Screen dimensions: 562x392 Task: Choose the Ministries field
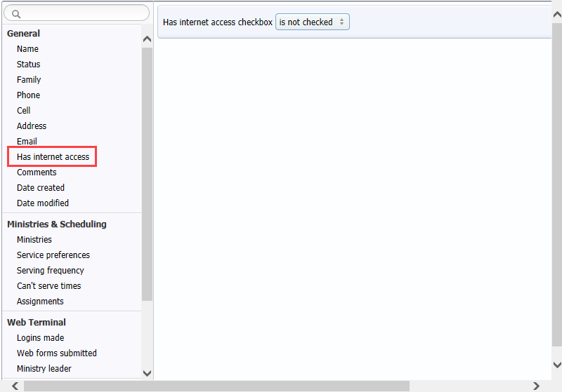point(34,240)
